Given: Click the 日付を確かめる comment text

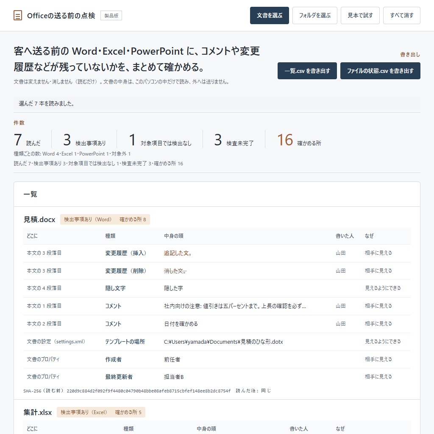Looking at the screenshot, I should pos(181,324).
